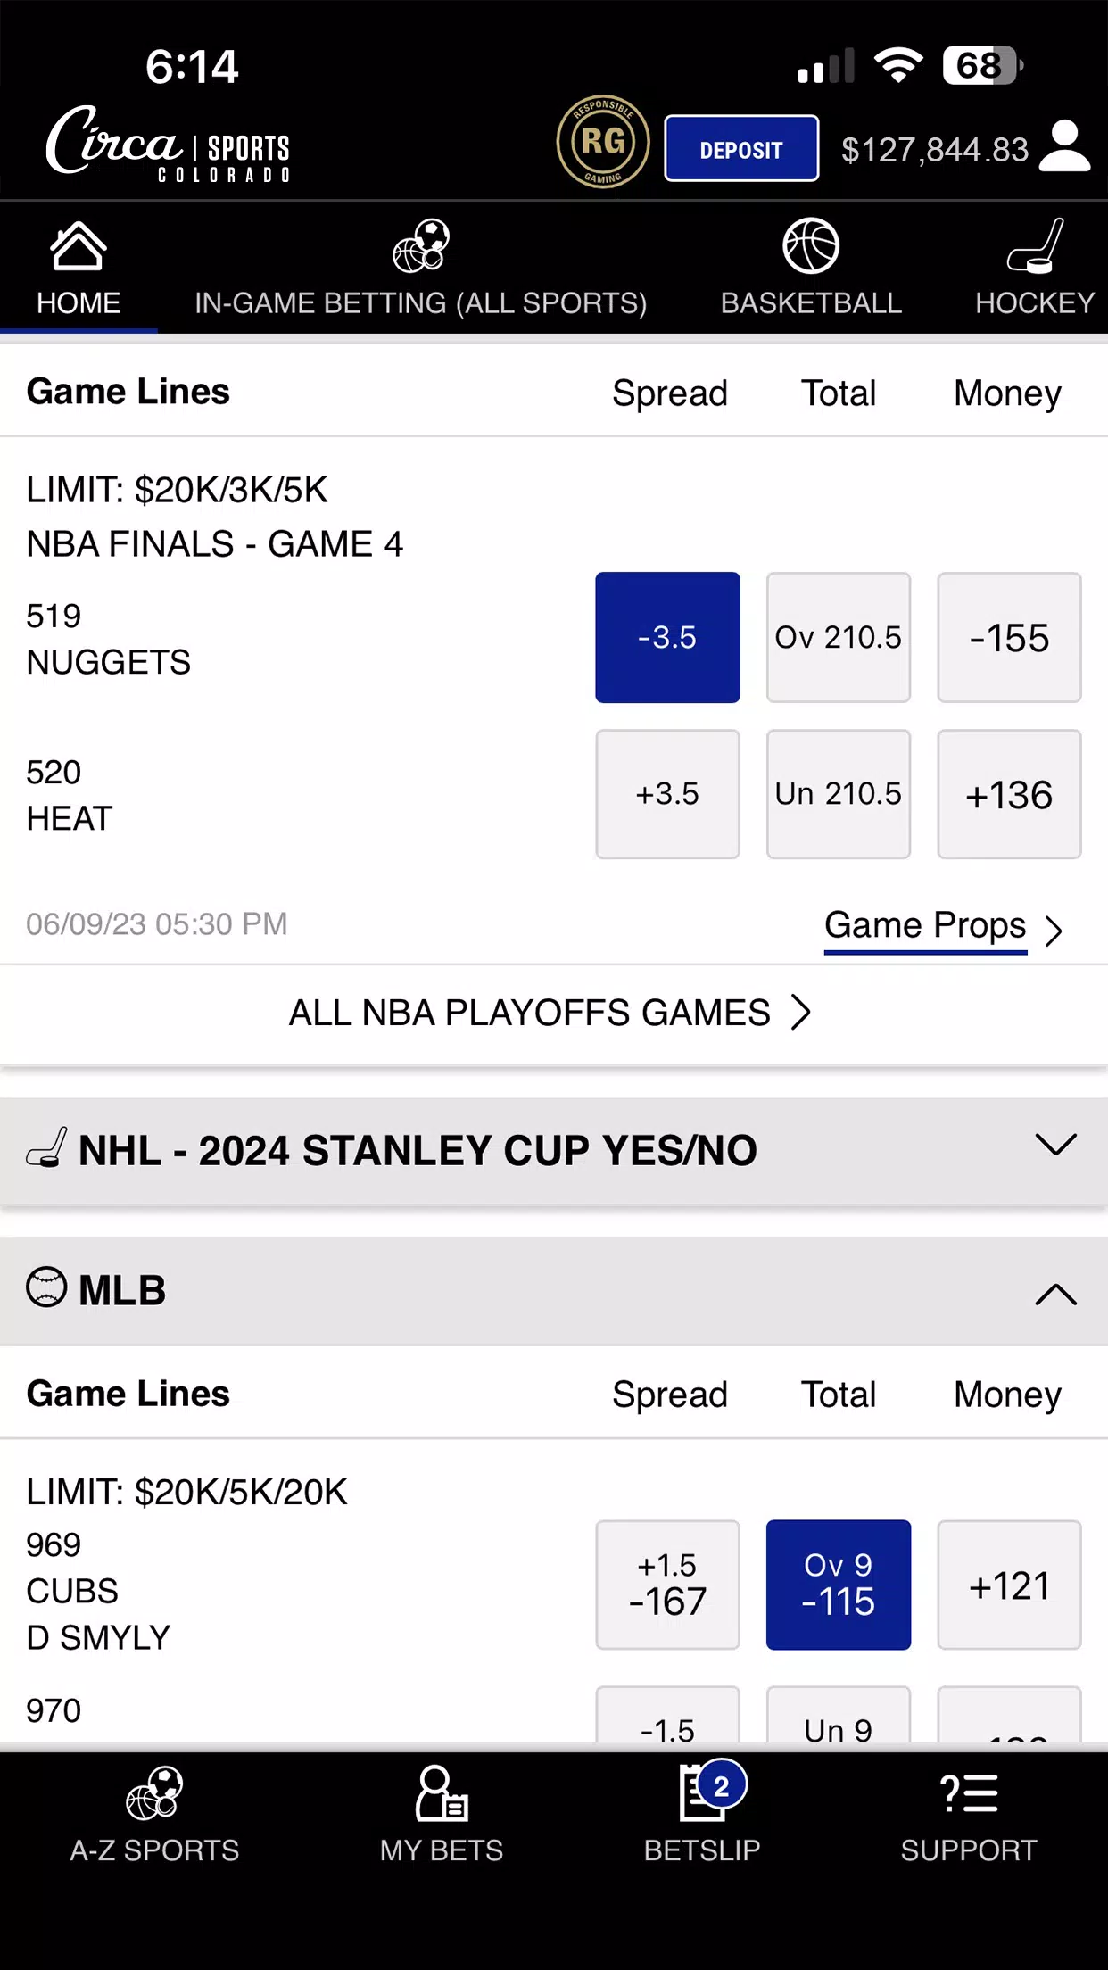Select the Heat +136 moneyline

(1009, 794)
